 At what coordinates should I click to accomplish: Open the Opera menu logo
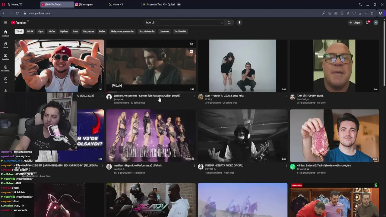3,5
